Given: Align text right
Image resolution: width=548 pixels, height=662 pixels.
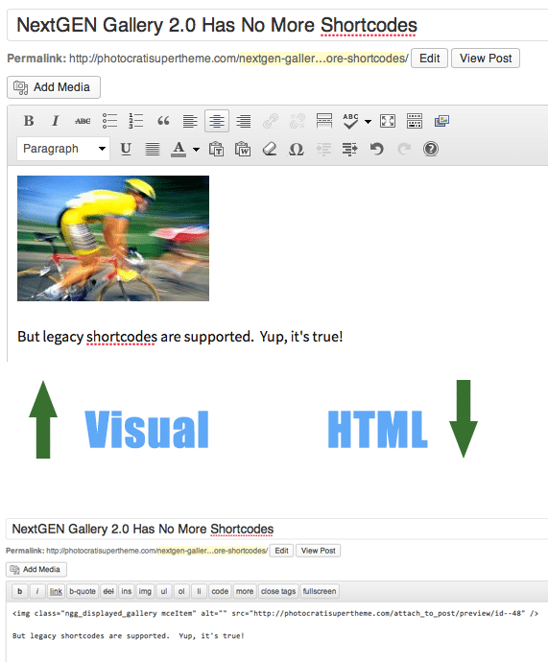Looking at the screenshot, I should [244, 121].
